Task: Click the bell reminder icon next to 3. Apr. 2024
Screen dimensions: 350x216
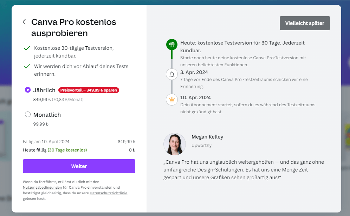Action: pyautogui.click(x=171, y=74)
